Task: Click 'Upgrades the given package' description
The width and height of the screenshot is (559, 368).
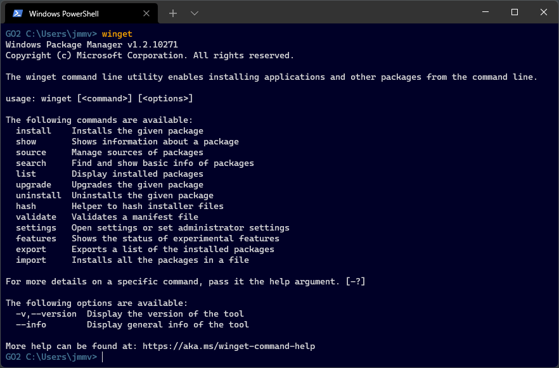Action: 138,184
